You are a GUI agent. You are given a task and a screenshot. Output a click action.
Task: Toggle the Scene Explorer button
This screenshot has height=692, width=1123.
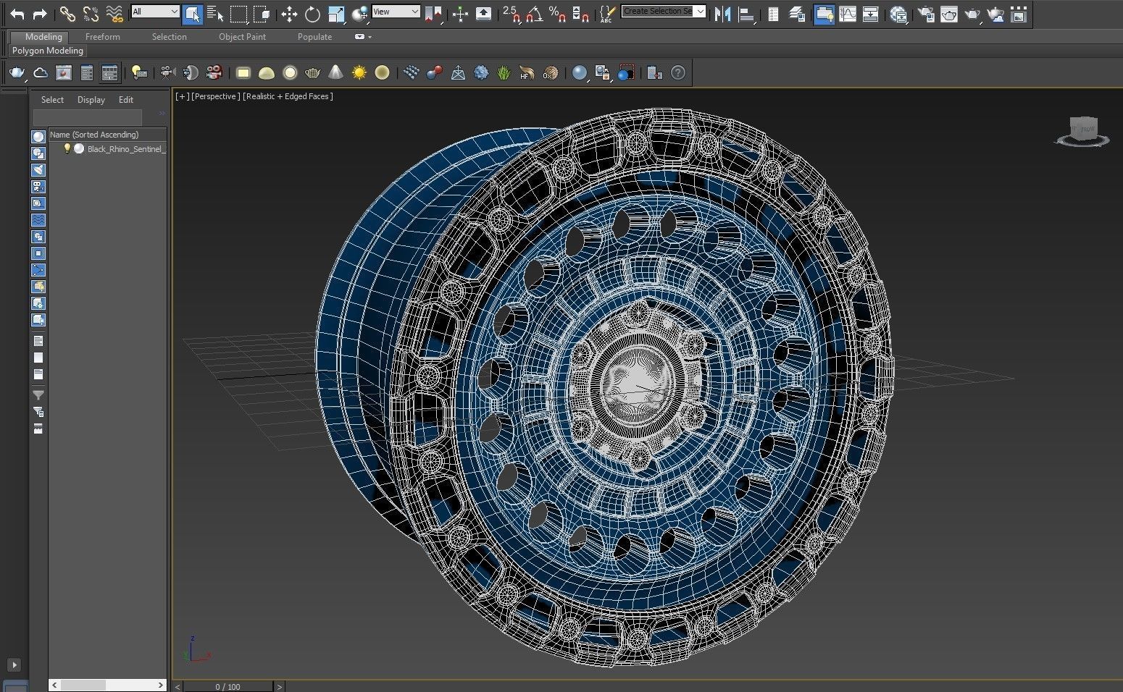(x=773, y=14)
